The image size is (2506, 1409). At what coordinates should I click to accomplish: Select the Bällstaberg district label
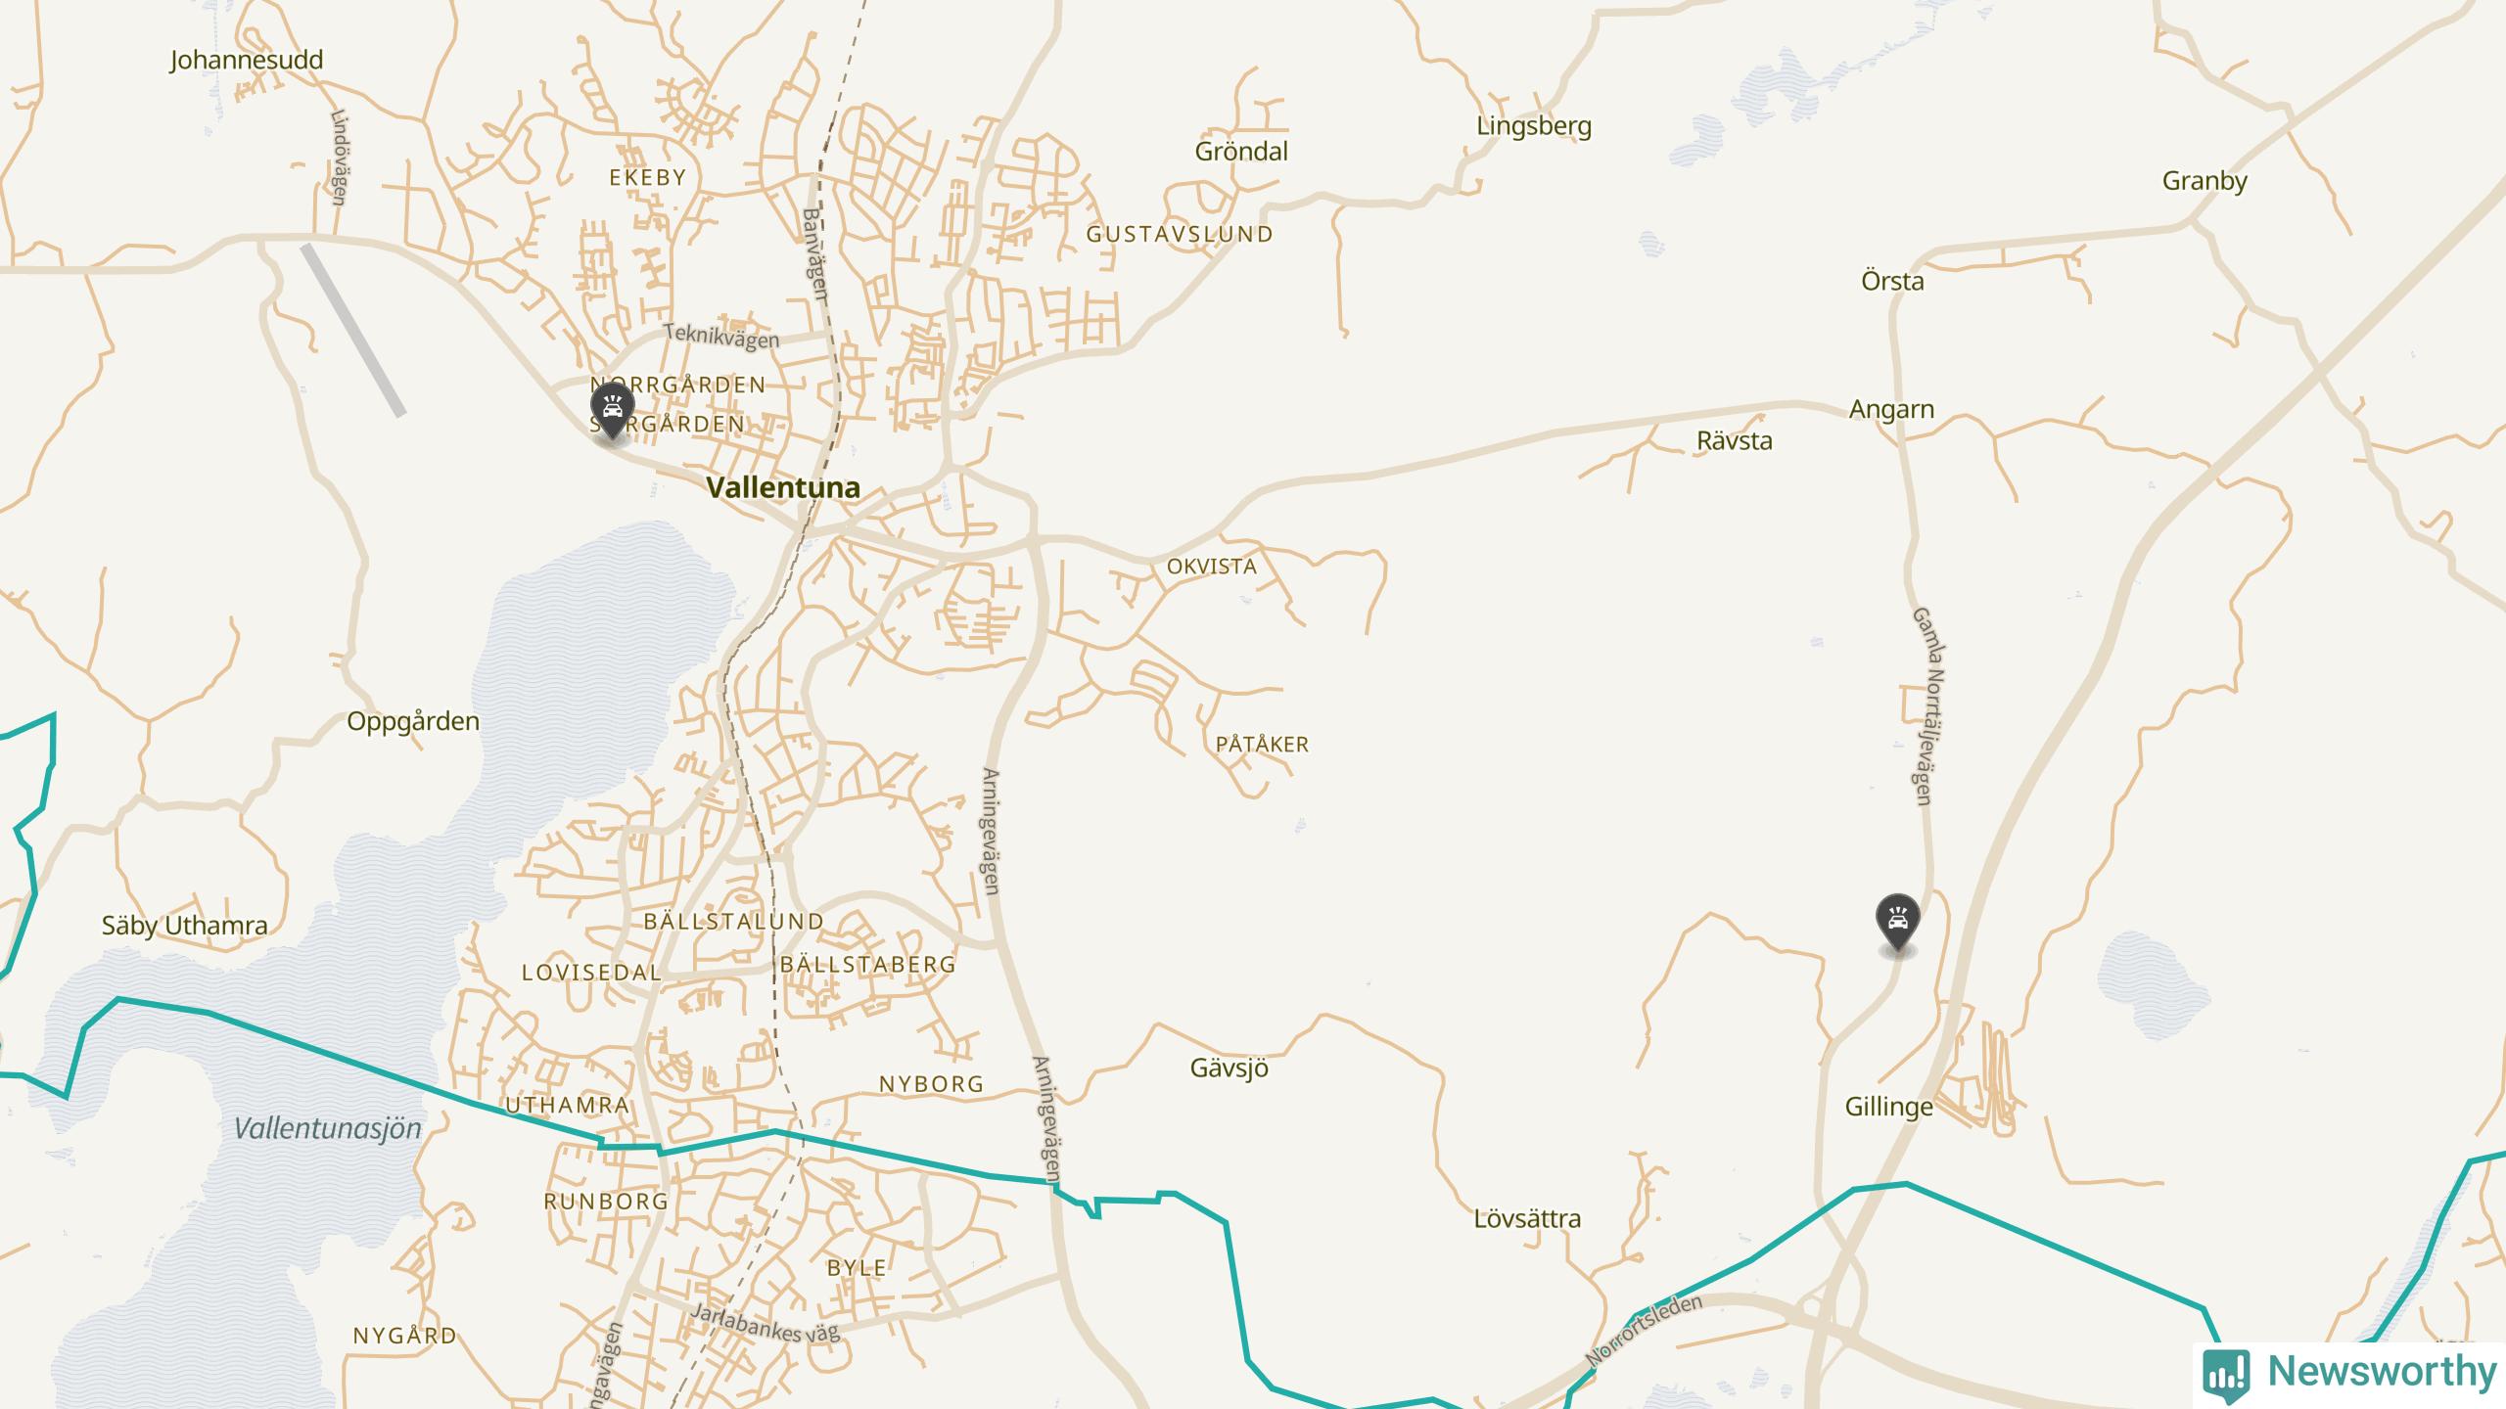pos(868,965)
